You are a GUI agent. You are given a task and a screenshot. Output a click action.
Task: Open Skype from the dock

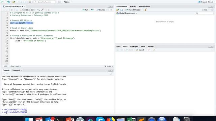[101, 119]
